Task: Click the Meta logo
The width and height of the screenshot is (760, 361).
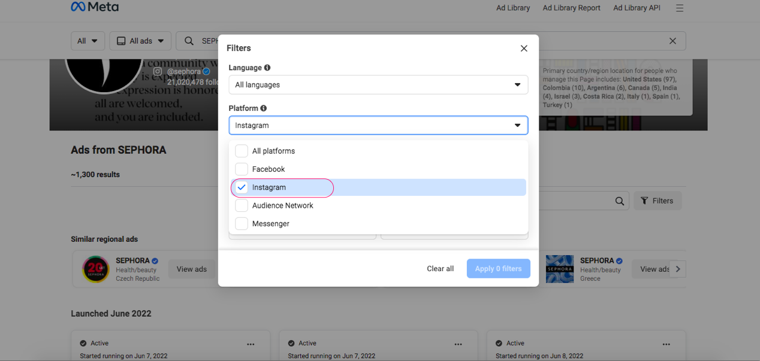Action: click(x=95, y=7)
